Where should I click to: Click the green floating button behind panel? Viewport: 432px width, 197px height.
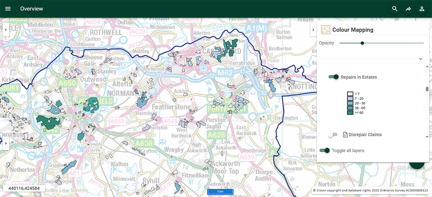click(x=417, y=165)
